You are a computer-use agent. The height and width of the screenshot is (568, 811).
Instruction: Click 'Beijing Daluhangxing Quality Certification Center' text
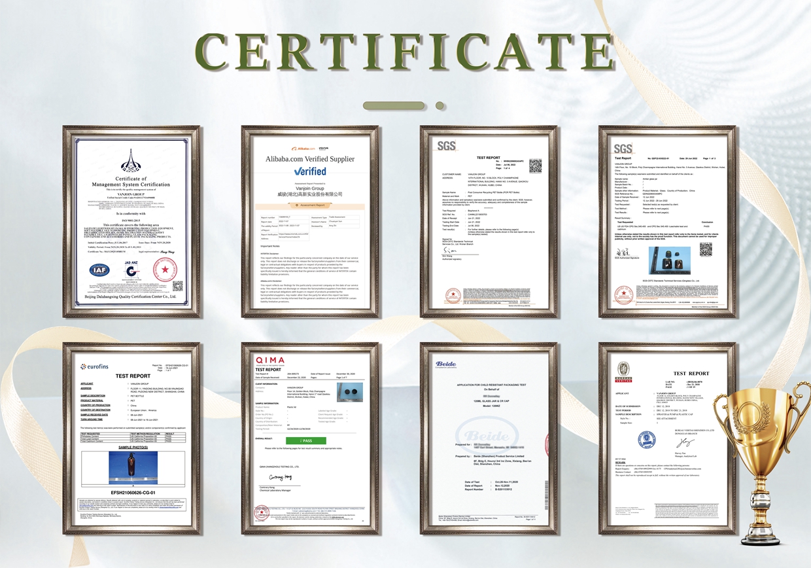(x=130, y=296)
